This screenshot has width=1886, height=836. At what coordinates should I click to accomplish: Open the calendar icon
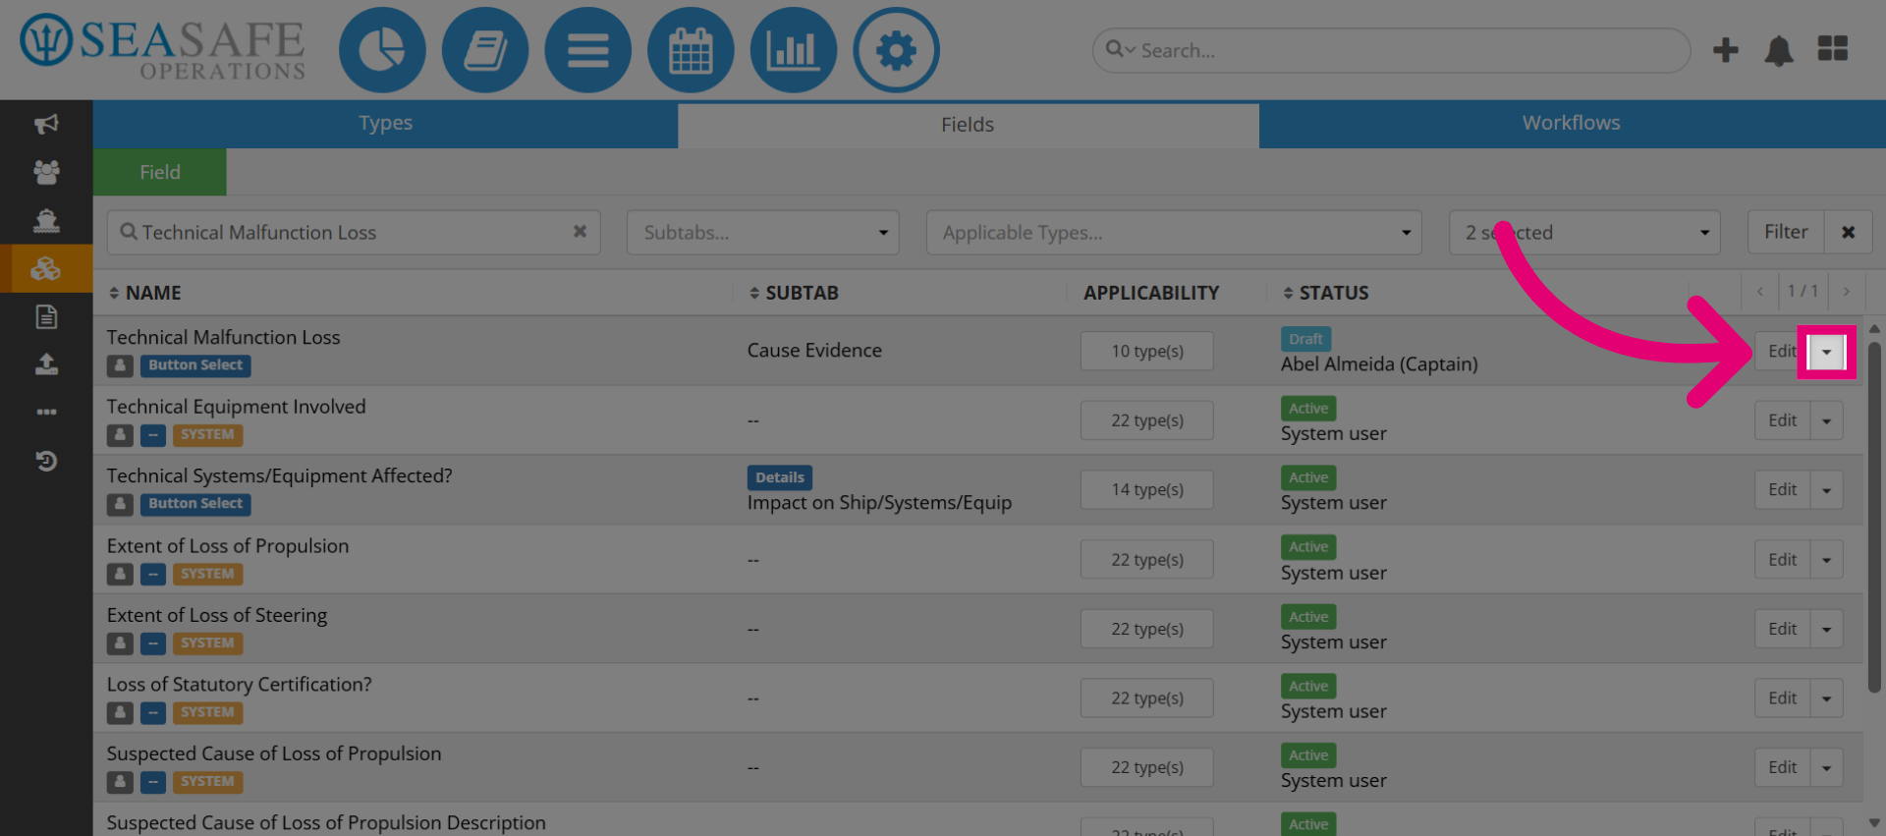(x=691, y=50)
